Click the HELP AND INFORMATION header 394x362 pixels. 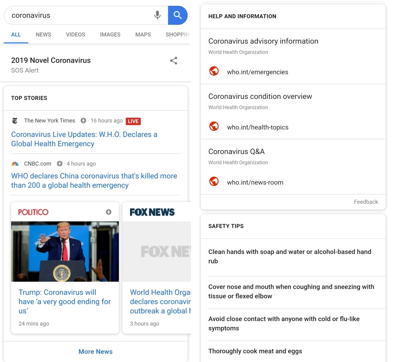click(242, 16)
